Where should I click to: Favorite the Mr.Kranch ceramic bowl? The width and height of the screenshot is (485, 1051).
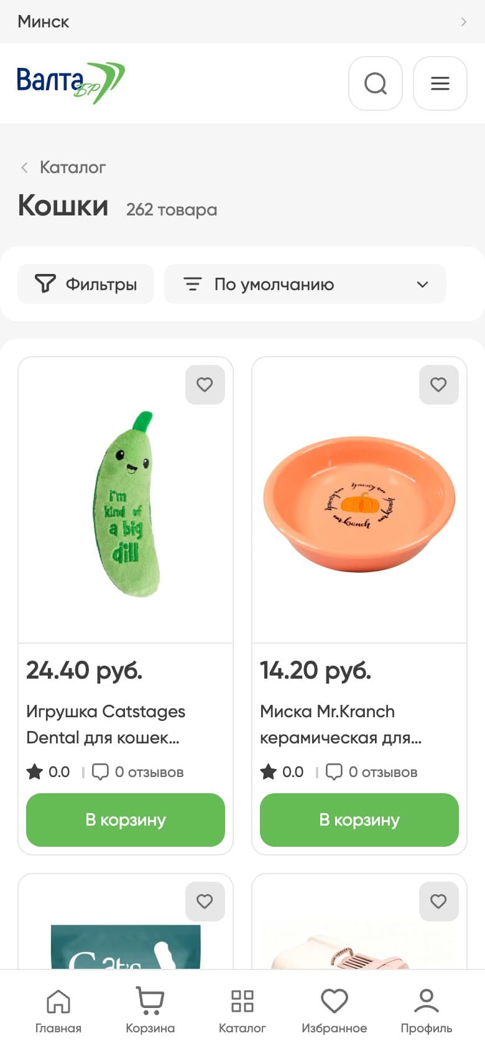pos(439,385)
